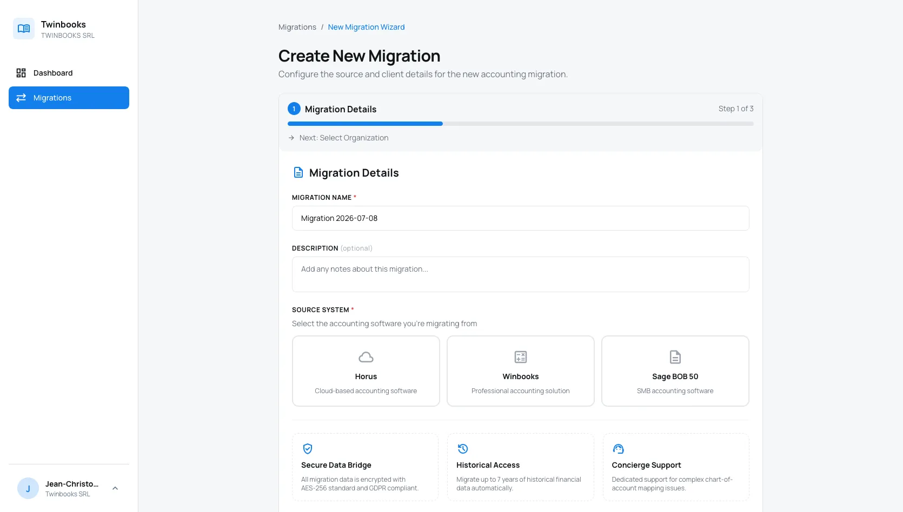
Task: Focus the Migration Name input field
Action: point(521,218)
